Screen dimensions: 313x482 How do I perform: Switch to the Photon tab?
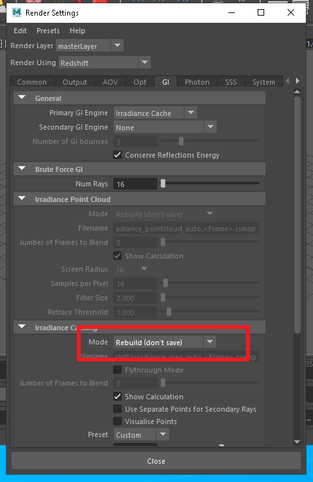point(197,82)
